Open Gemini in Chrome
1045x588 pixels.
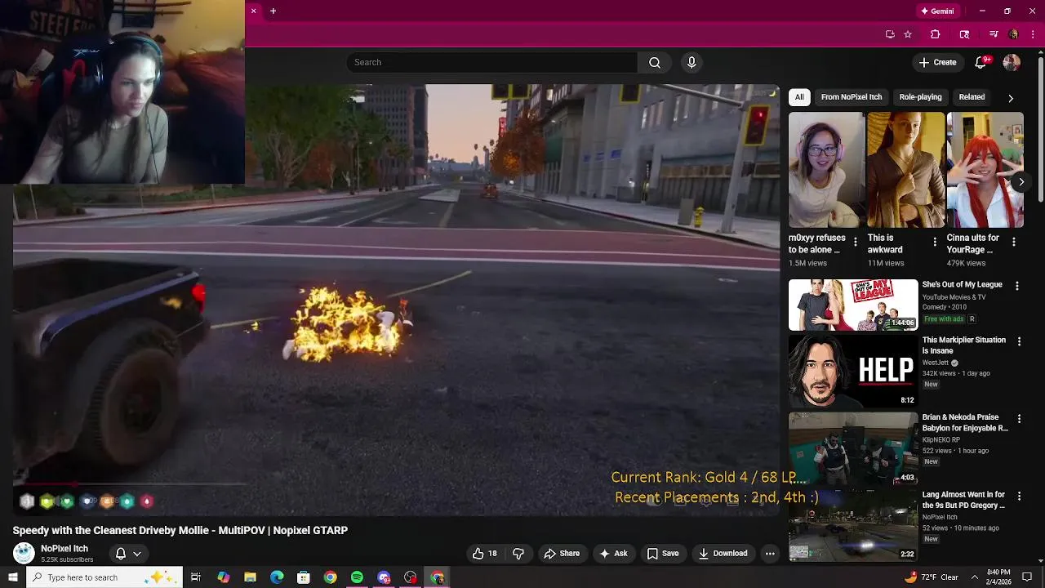tap(937, 11)
